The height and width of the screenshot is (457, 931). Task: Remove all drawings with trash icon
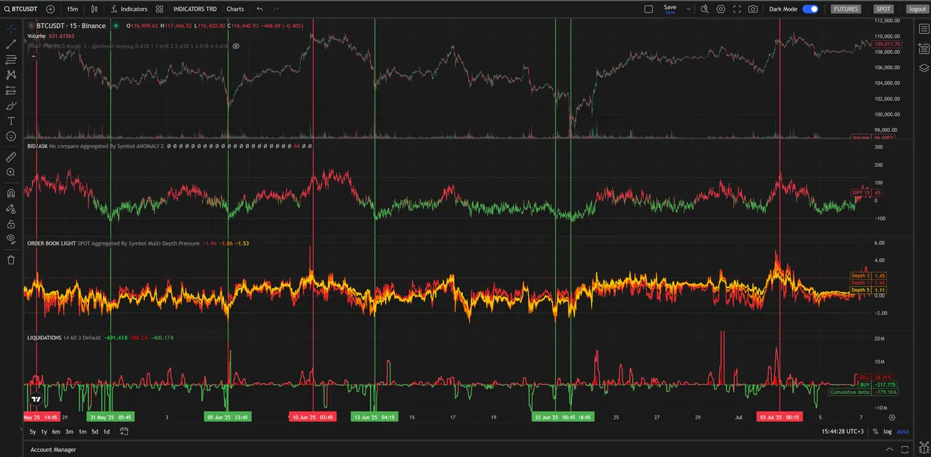click(11, 259)
